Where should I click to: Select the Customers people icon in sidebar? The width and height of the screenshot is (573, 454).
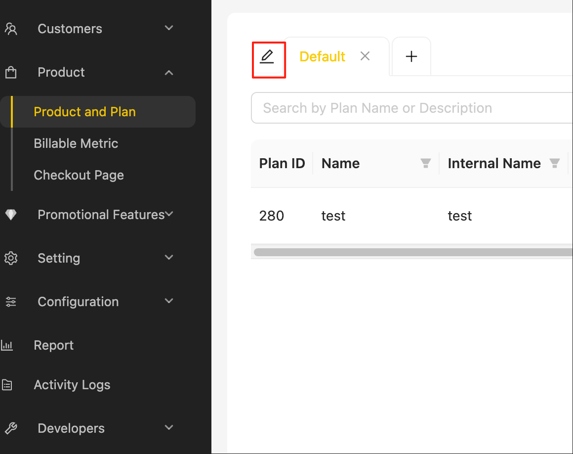pyautogui.click(x=11, y=28)
